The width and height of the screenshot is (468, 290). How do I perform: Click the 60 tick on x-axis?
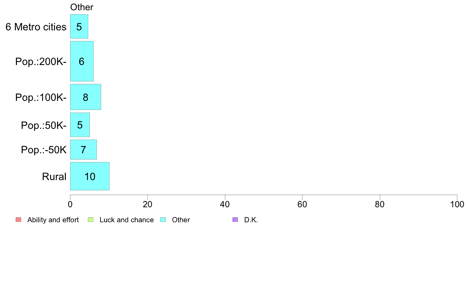click(303, 204)
